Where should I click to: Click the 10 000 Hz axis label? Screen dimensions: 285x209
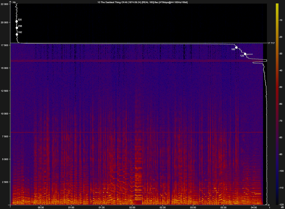(4, 114)
